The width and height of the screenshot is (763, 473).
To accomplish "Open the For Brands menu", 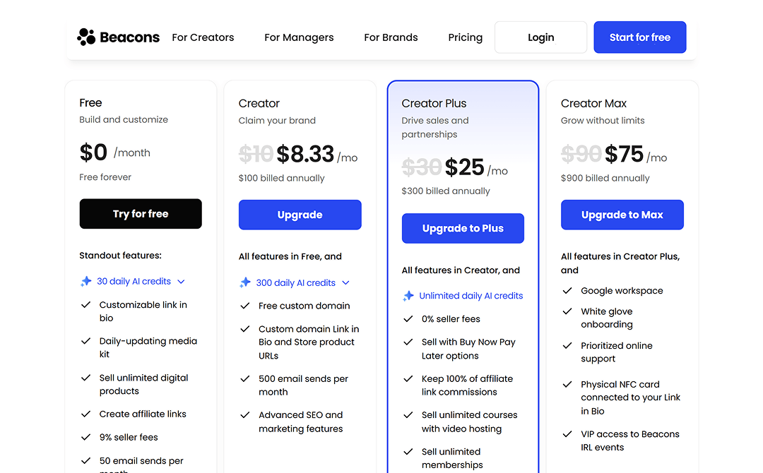I will coord(391,37).
